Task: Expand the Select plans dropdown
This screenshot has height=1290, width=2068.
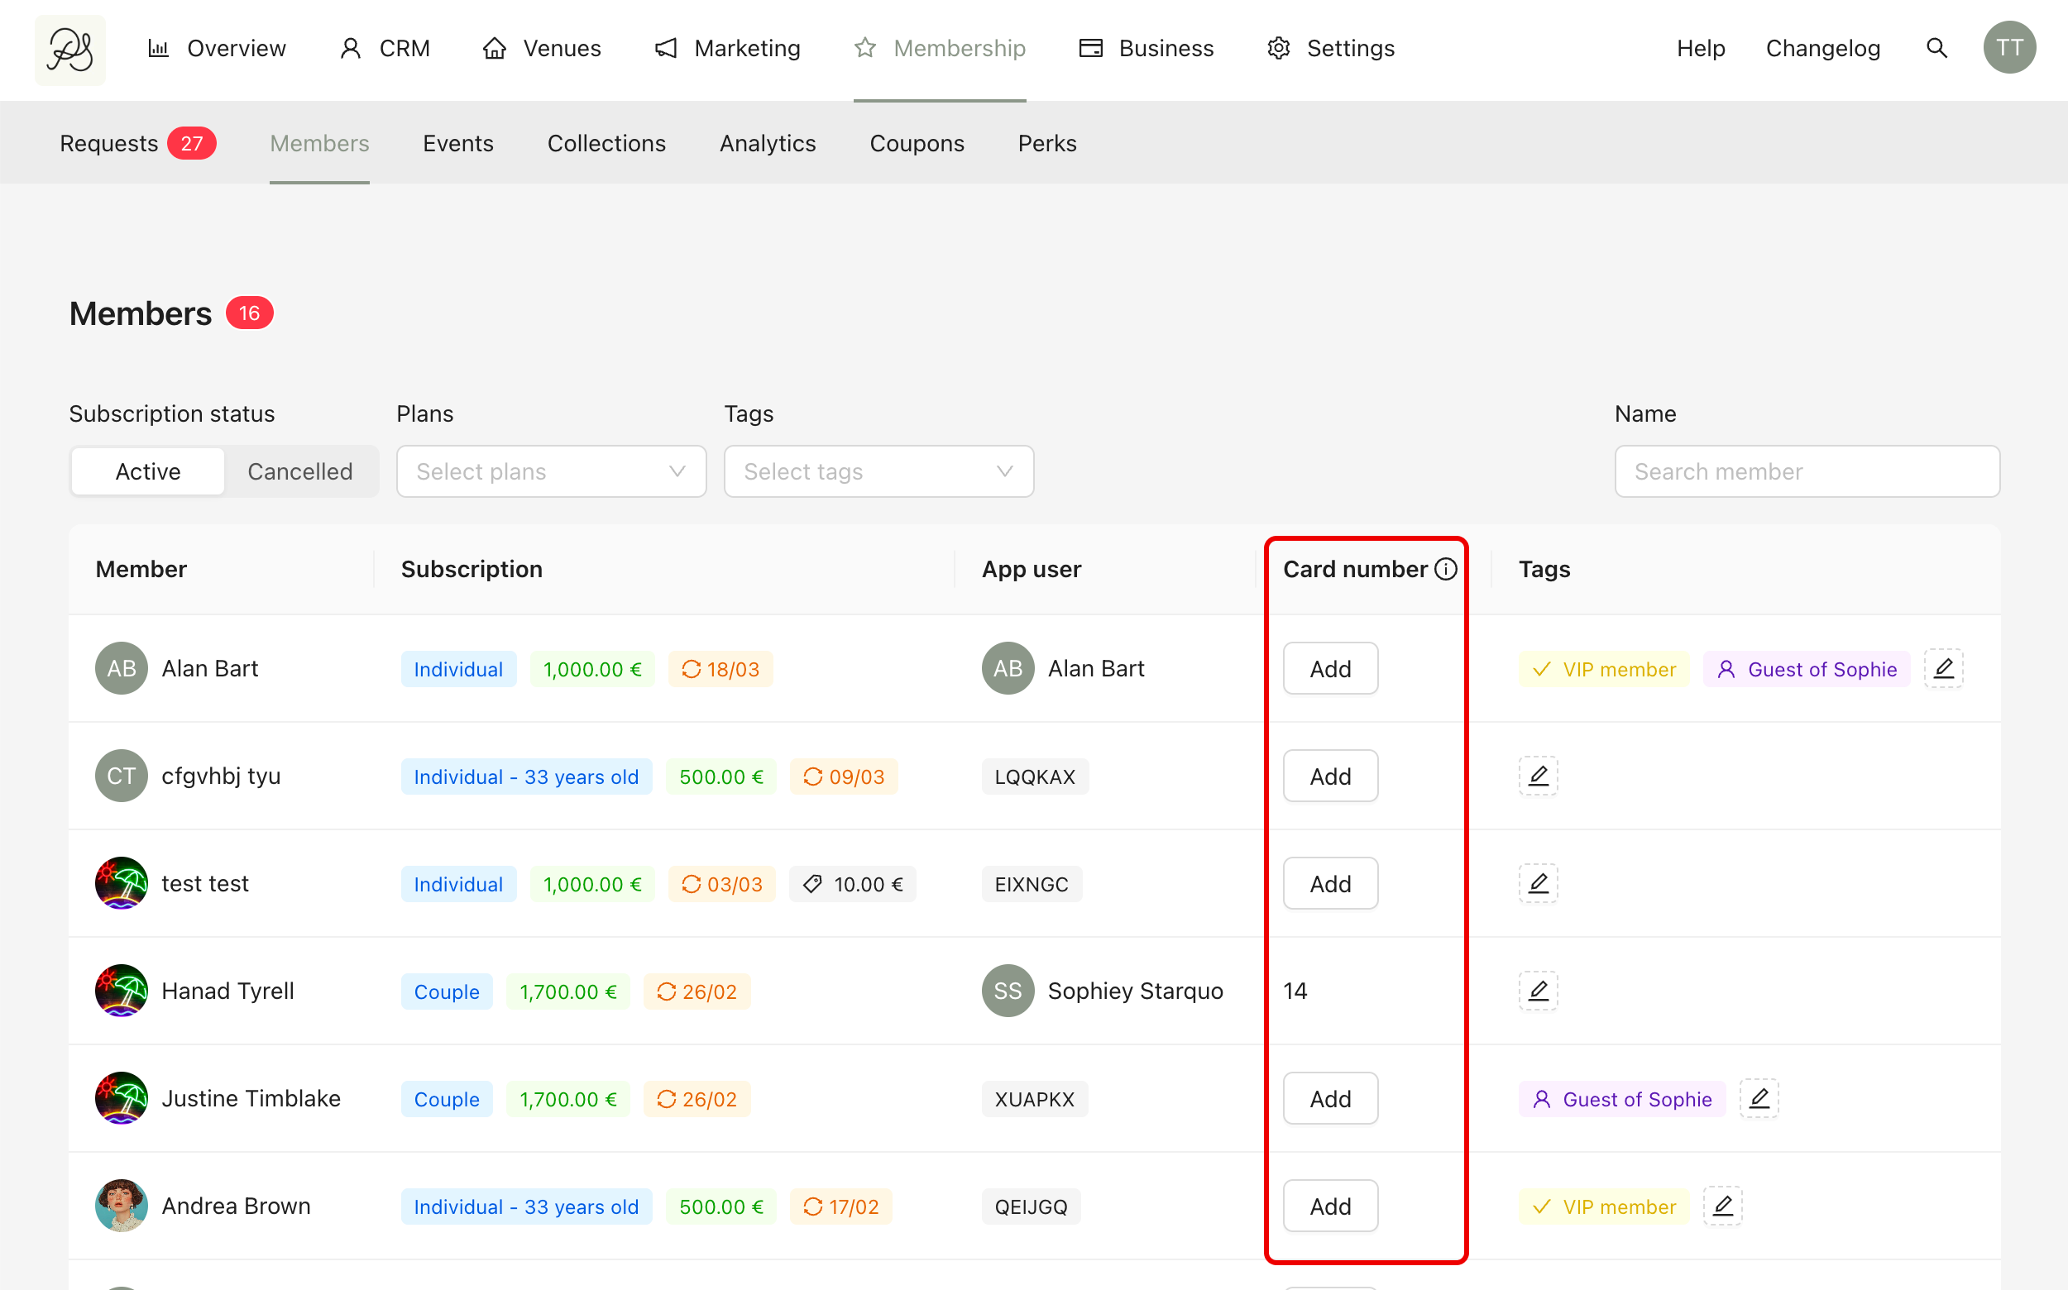Action: (x=552, y=472)
